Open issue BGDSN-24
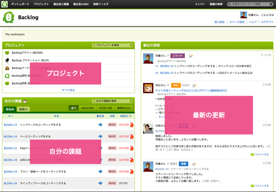The image size is (276, 192). click(x=11, y=136)
